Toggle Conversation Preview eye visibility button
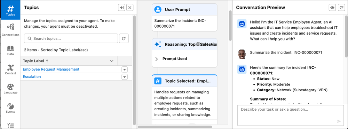Screen dimensions: 348x129 tap(332, 8)
